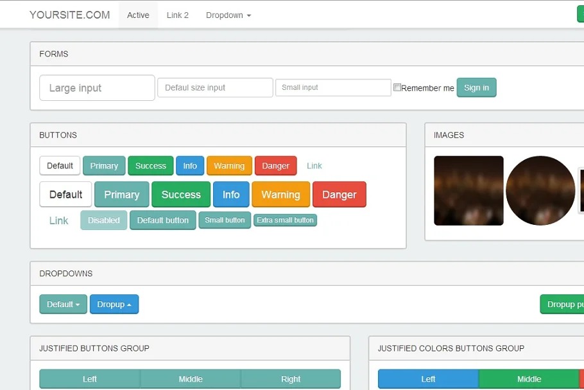The height and width of the screenshot is (390, 584).
Task: Select the Active tab in navbar
Action: (138, 15)
